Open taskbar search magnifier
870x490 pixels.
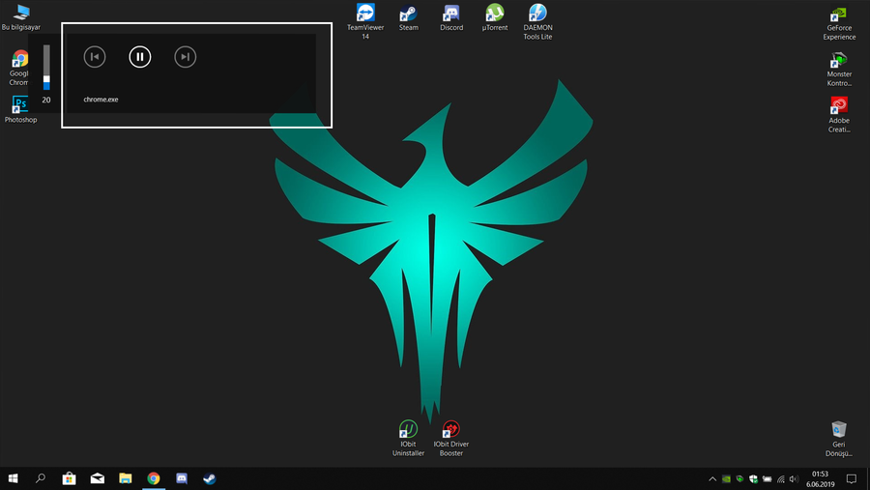(x=41, y=478)
